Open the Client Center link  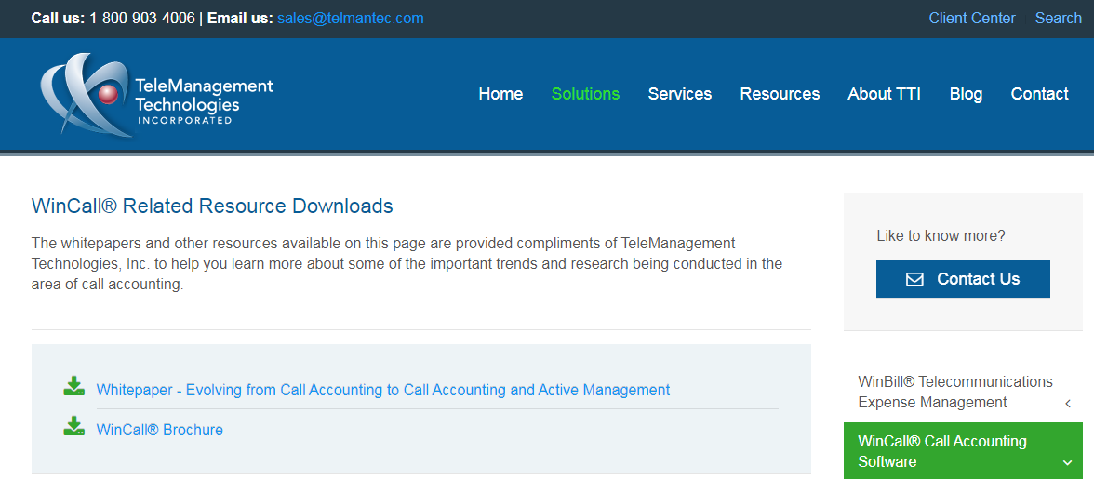click(x=972, y=18)
